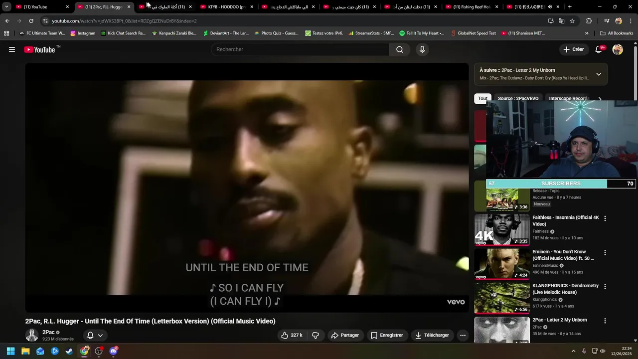
Task: Open Kick Chat Search bookmark
Action: click(x=123, y=33)
